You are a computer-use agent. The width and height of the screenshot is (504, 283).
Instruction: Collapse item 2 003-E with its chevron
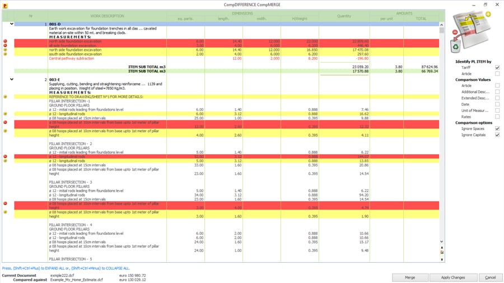[x=12, y=79]
